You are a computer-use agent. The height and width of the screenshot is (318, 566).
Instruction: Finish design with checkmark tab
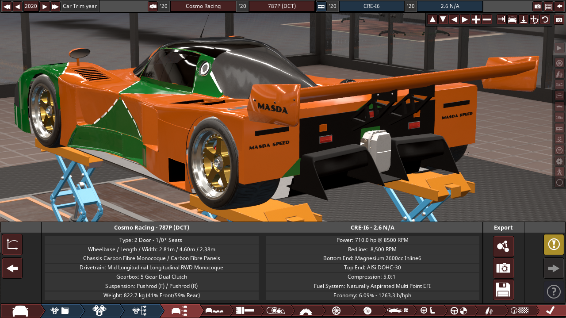pos(551,310)
